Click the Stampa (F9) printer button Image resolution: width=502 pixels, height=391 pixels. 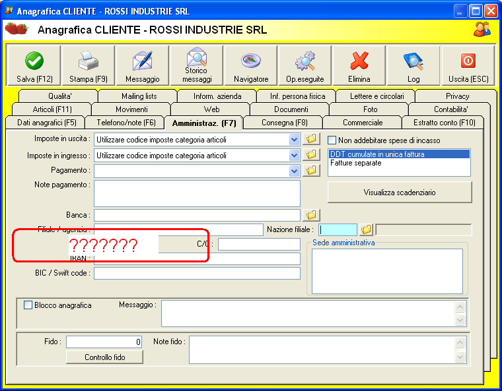coord(89,66)
